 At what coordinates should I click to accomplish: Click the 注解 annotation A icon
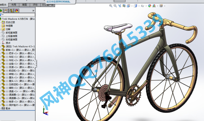[x=3, y=29]
